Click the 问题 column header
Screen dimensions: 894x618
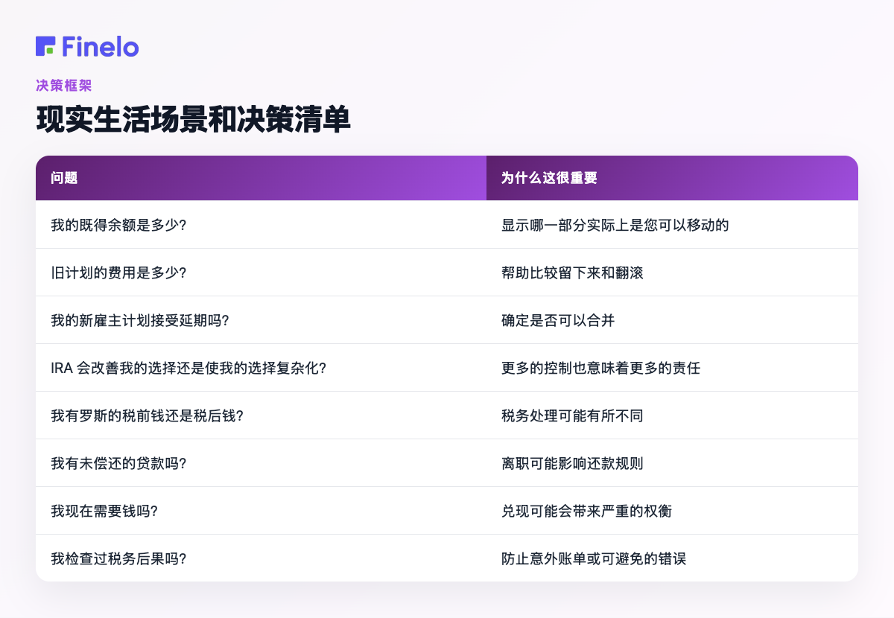[261, 178]
